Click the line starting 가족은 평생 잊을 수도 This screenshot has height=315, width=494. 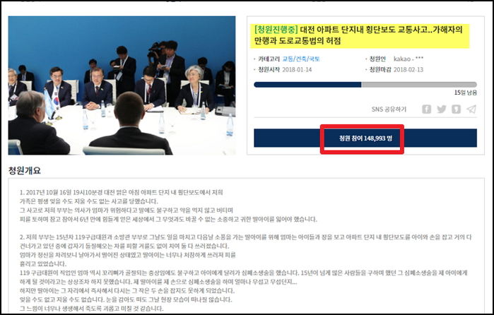89,201
